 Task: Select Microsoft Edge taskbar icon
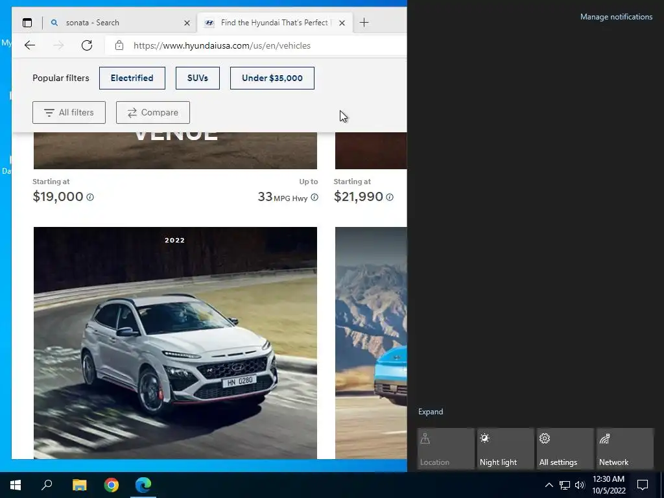[x=143, y=485]
